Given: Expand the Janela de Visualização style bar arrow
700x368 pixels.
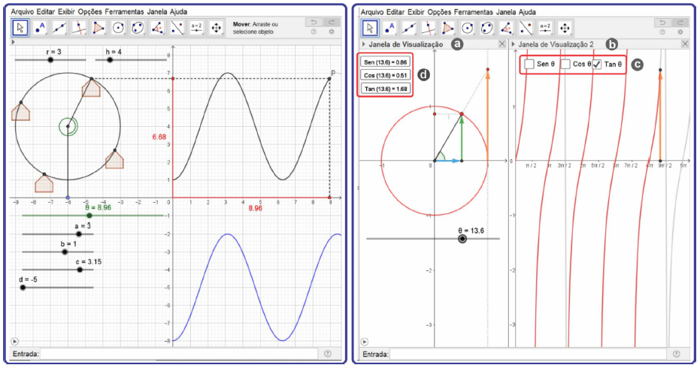Looking at the screenshot, I should [x=364, y=44].
